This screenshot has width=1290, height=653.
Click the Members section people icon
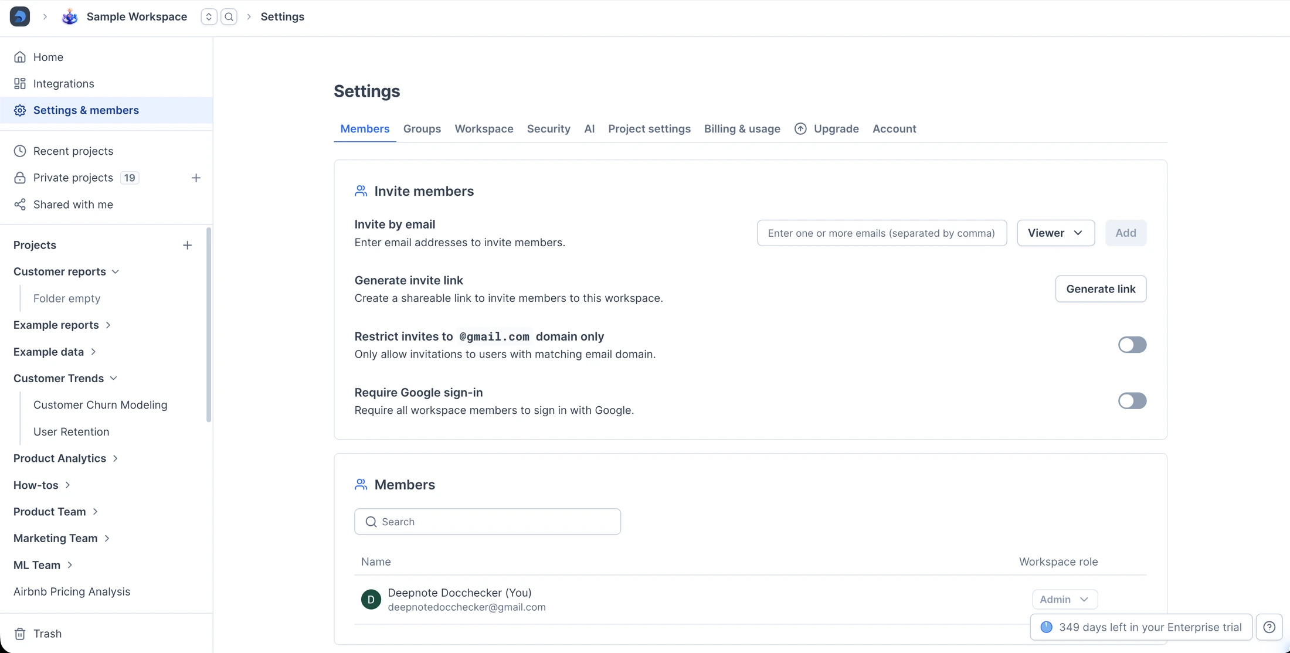(361, 485)
